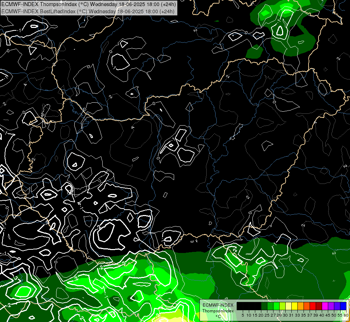Viewport: 350px width, 322px height.
Task: Select the indigo legend swatch for 50-55
Action: point(337,306)
